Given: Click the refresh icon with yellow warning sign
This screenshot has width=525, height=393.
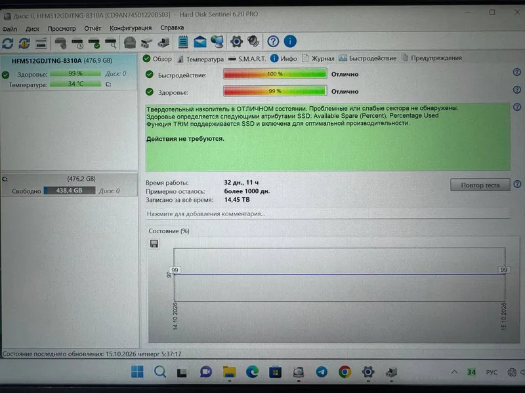Looking at the screenshot, I should 24,43.
